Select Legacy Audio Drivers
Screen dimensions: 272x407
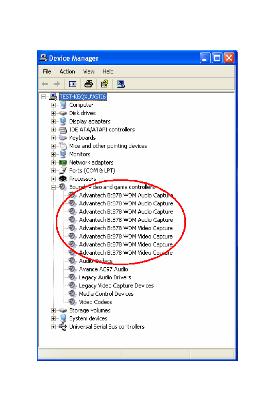[x=105, y=277]
